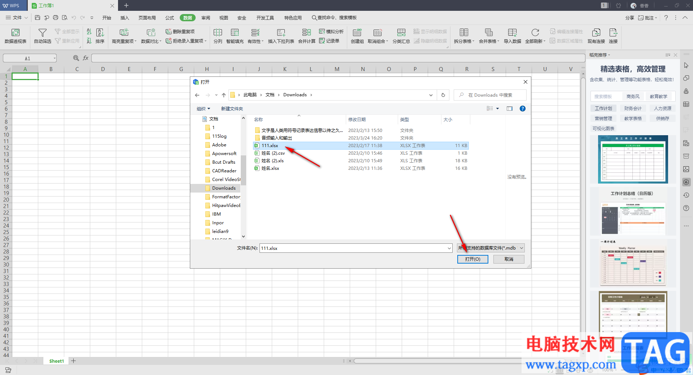Click Merge Tables (合并表格) icon

point(489,32)
